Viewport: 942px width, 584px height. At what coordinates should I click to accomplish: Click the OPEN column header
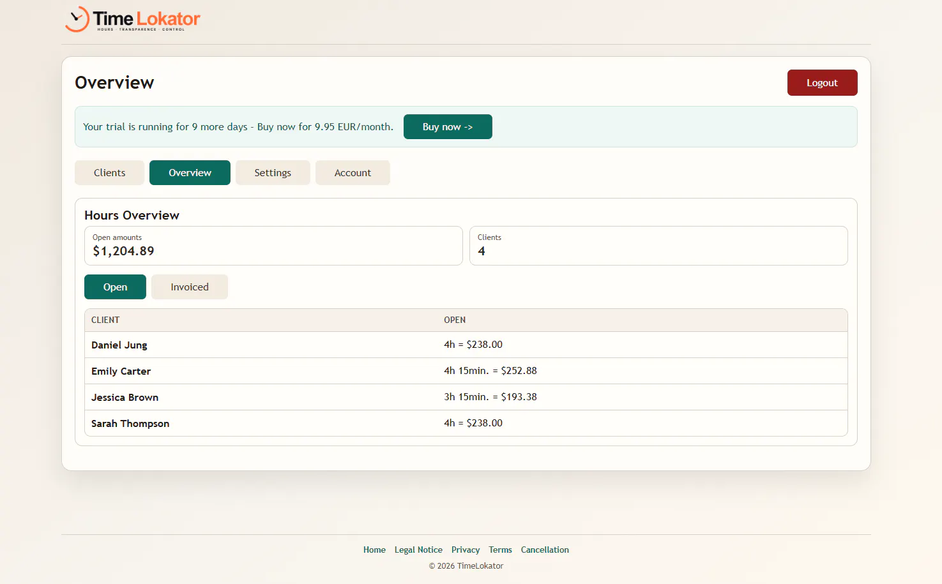pos(455,320)
